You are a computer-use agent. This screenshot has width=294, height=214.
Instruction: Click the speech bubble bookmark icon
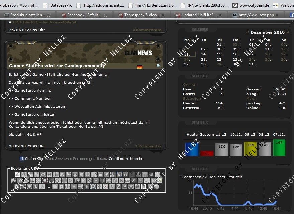(x=69, y=174)
